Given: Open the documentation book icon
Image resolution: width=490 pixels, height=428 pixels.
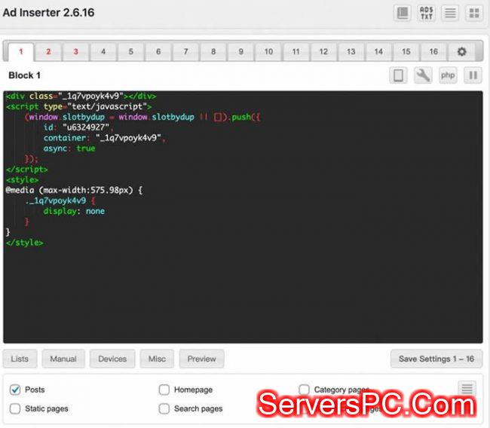Looking at the screenshot, I should coord(403,13).
